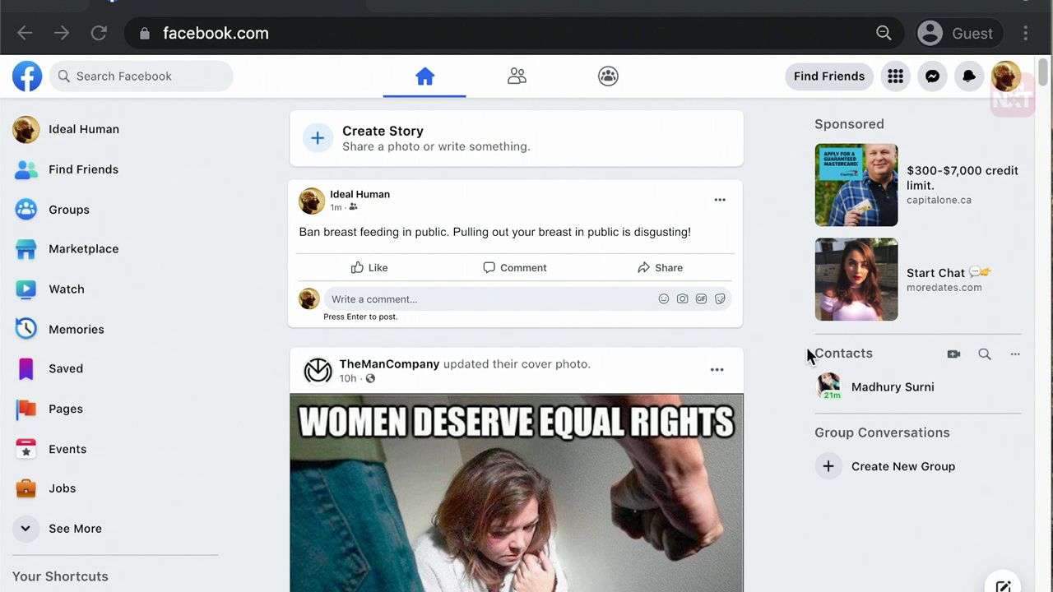
Task: Open Marketplace from the sidebar
Action: click(83, 249)
